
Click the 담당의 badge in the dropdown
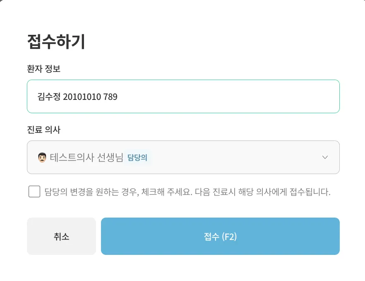[137, 157]
